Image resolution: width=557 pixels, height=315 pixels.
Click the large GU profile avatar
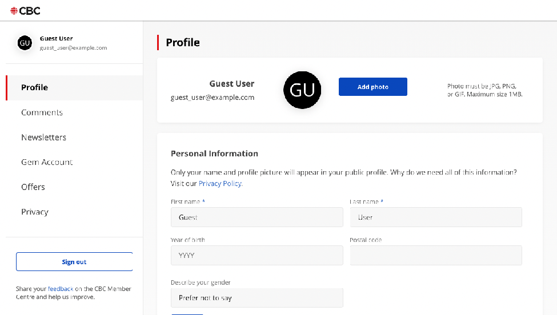tap(302, 90)
